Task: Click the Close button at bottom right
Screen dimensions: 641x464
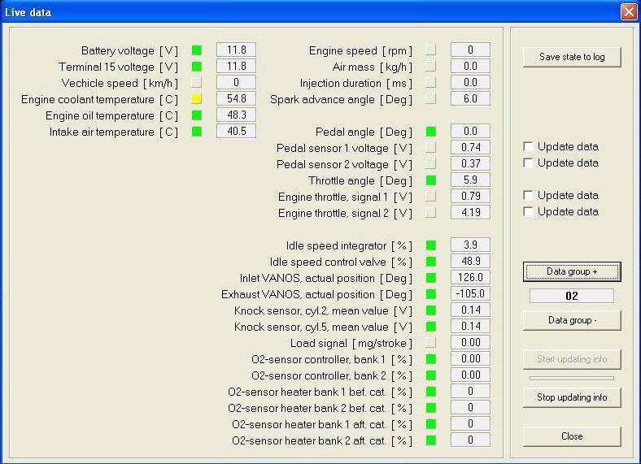Action: click(572, 436)
